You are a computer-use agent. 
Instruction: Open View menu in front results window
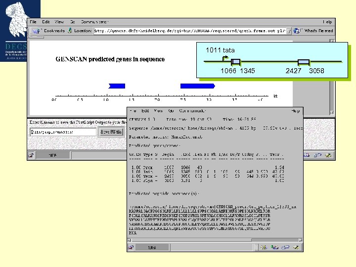pos(158,111)
